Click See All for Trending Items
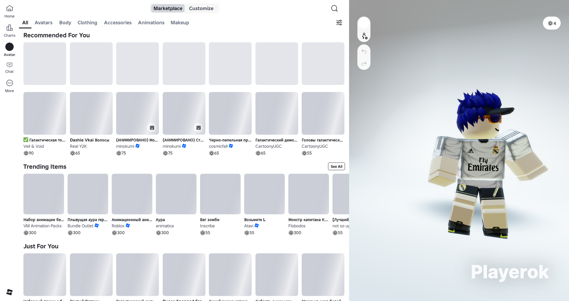The image size is (569, 301). click(x=336, y=166)
